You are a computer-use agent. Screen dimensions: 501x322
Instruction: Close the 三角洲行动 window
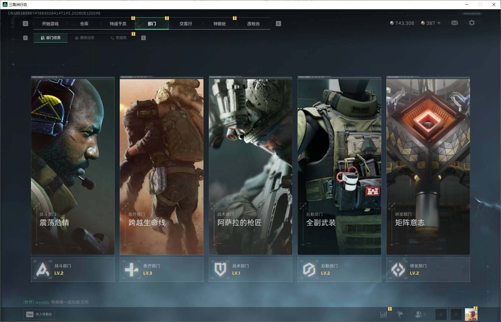(x=494, y=4)
